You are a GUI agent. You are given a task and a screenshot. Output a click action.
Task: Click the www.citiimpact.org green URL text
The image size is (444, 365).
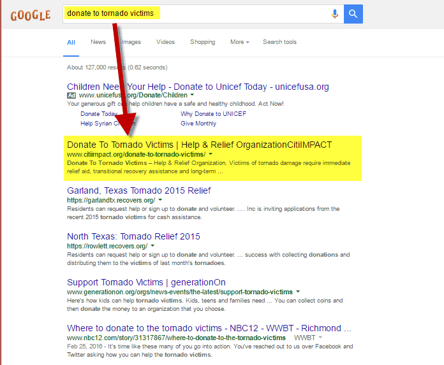[x=137, y=154]
